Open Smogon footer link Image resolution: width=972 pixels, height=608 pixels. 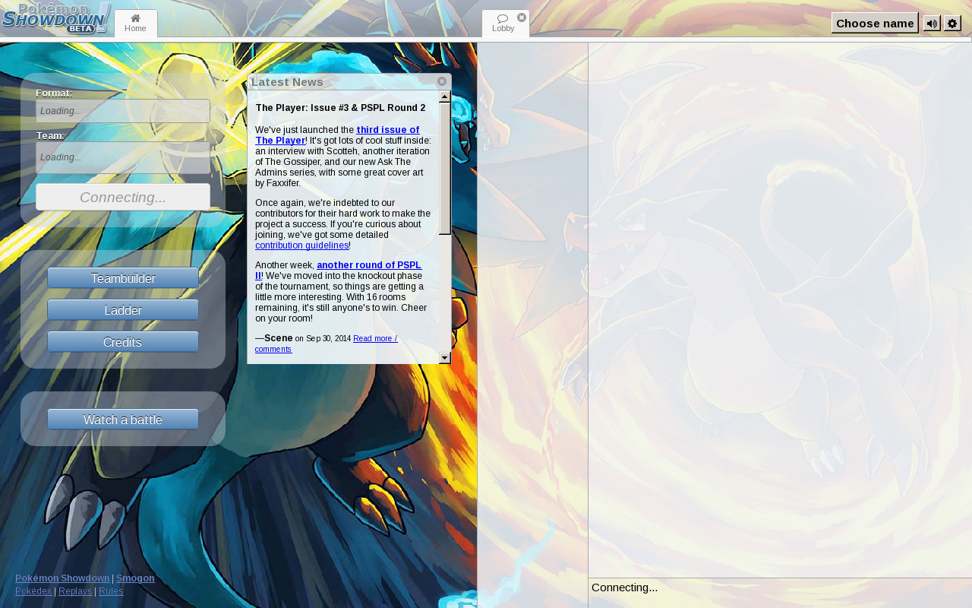135,578
